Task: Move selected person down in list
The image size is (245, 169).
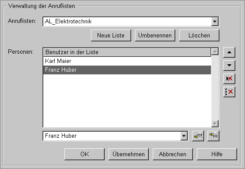Action: 229,66
